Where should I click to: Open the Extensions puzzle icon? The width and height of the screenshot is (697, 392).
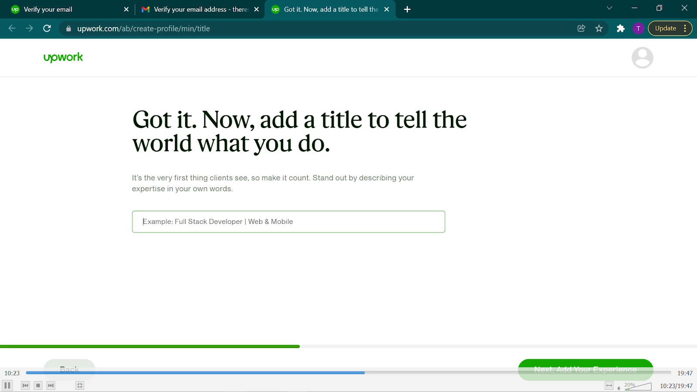pos(621,28)
